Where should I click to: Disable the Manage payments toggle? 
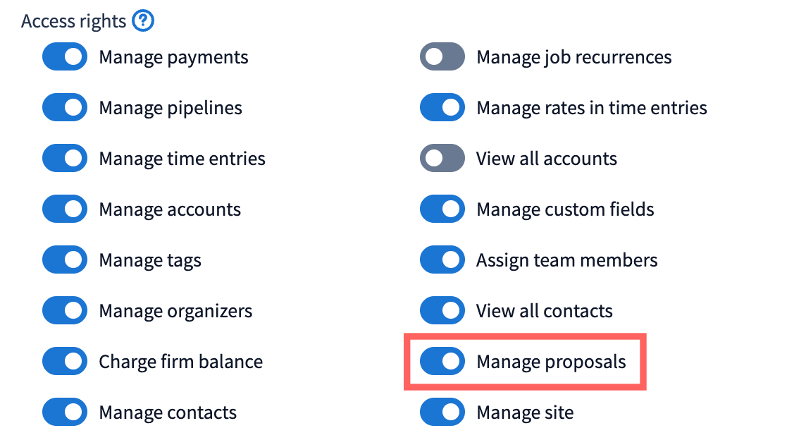[65, 57]
